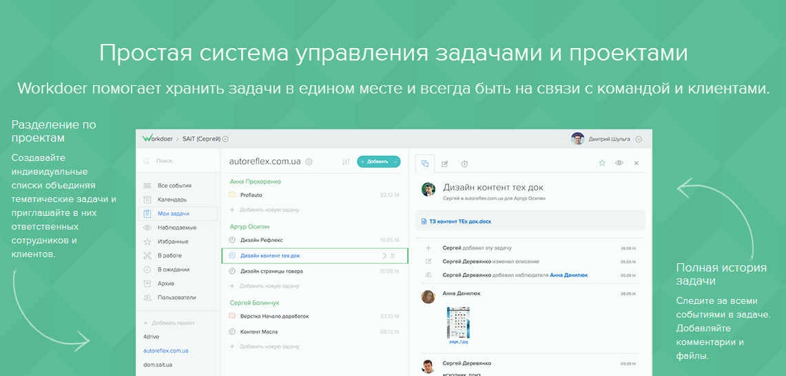
Task: Open Наблюдаемые in the sidebar
Action: (178, 228)
